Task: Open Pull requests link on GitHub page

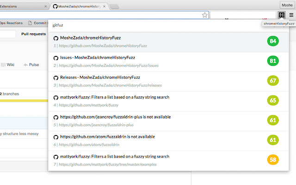Action: pyautogui.click(x=34, y=34)
